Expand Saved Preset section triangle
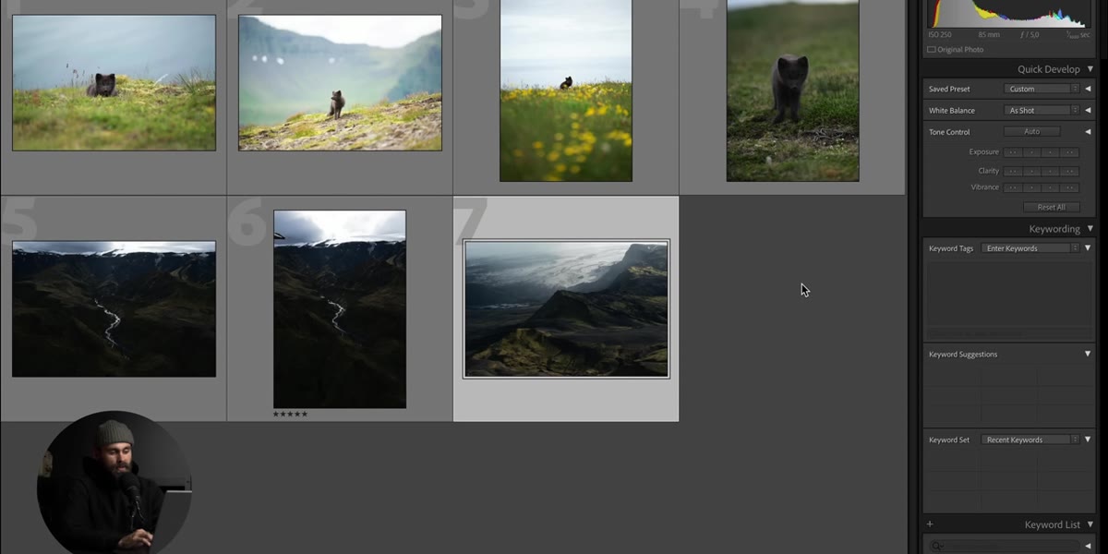The width and height of the screenshot is (1108, 554). [1088, 89]
